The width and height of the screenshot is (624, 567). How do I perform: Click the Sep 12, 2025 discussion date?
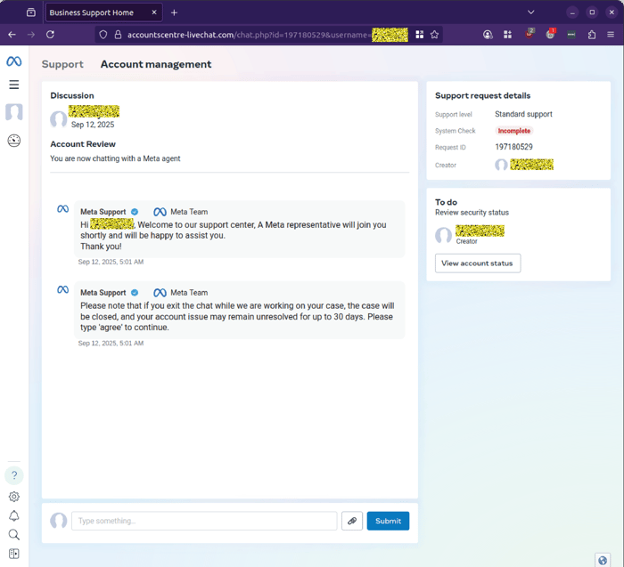click(x=93, y=125)
